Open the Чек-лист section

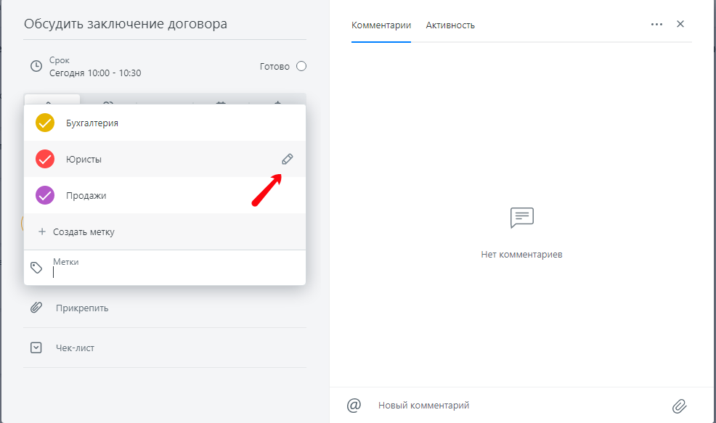click(x=75, y=348)
